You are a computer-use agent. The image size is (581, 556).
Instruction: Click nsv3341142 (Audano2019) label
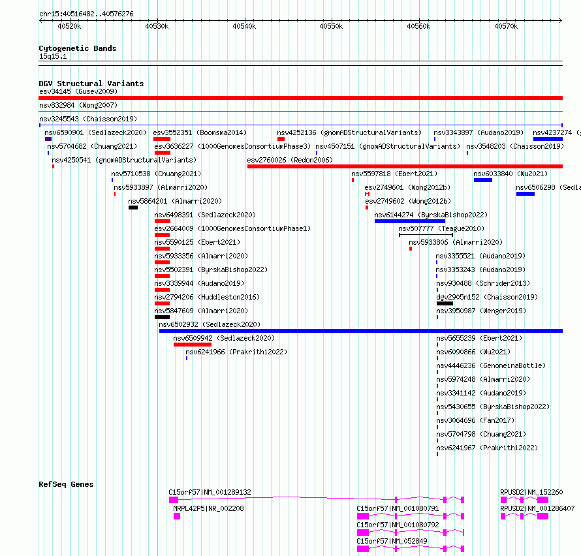pos(481,393)
